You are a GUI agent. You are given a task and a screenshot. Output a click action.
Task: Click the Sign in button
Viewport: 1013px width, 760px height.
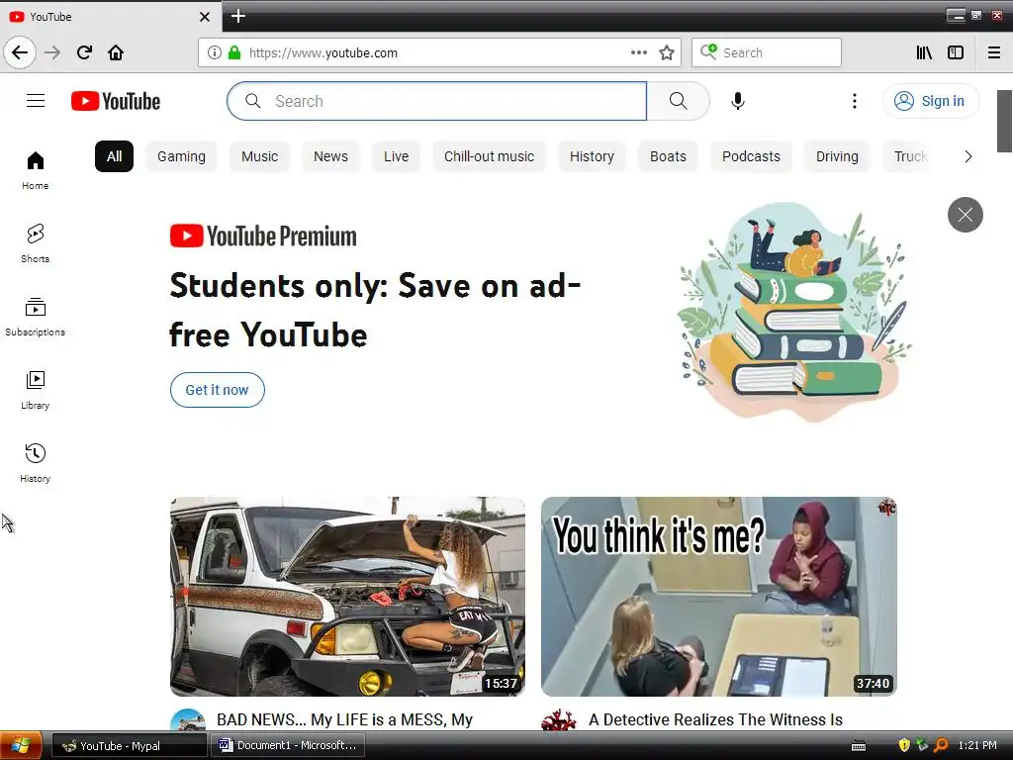tap(930, 101)
